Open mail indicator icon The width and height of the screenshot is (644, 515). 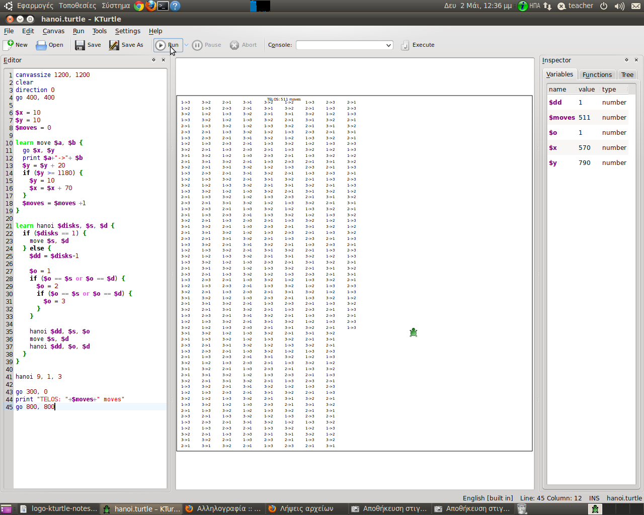636,6
